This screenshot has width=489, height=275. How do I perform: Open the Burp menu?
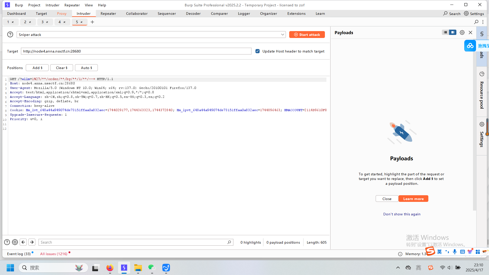(x=19, y=5)
